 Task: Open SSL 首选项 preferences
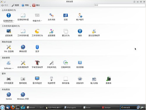[x=9, y=48]
